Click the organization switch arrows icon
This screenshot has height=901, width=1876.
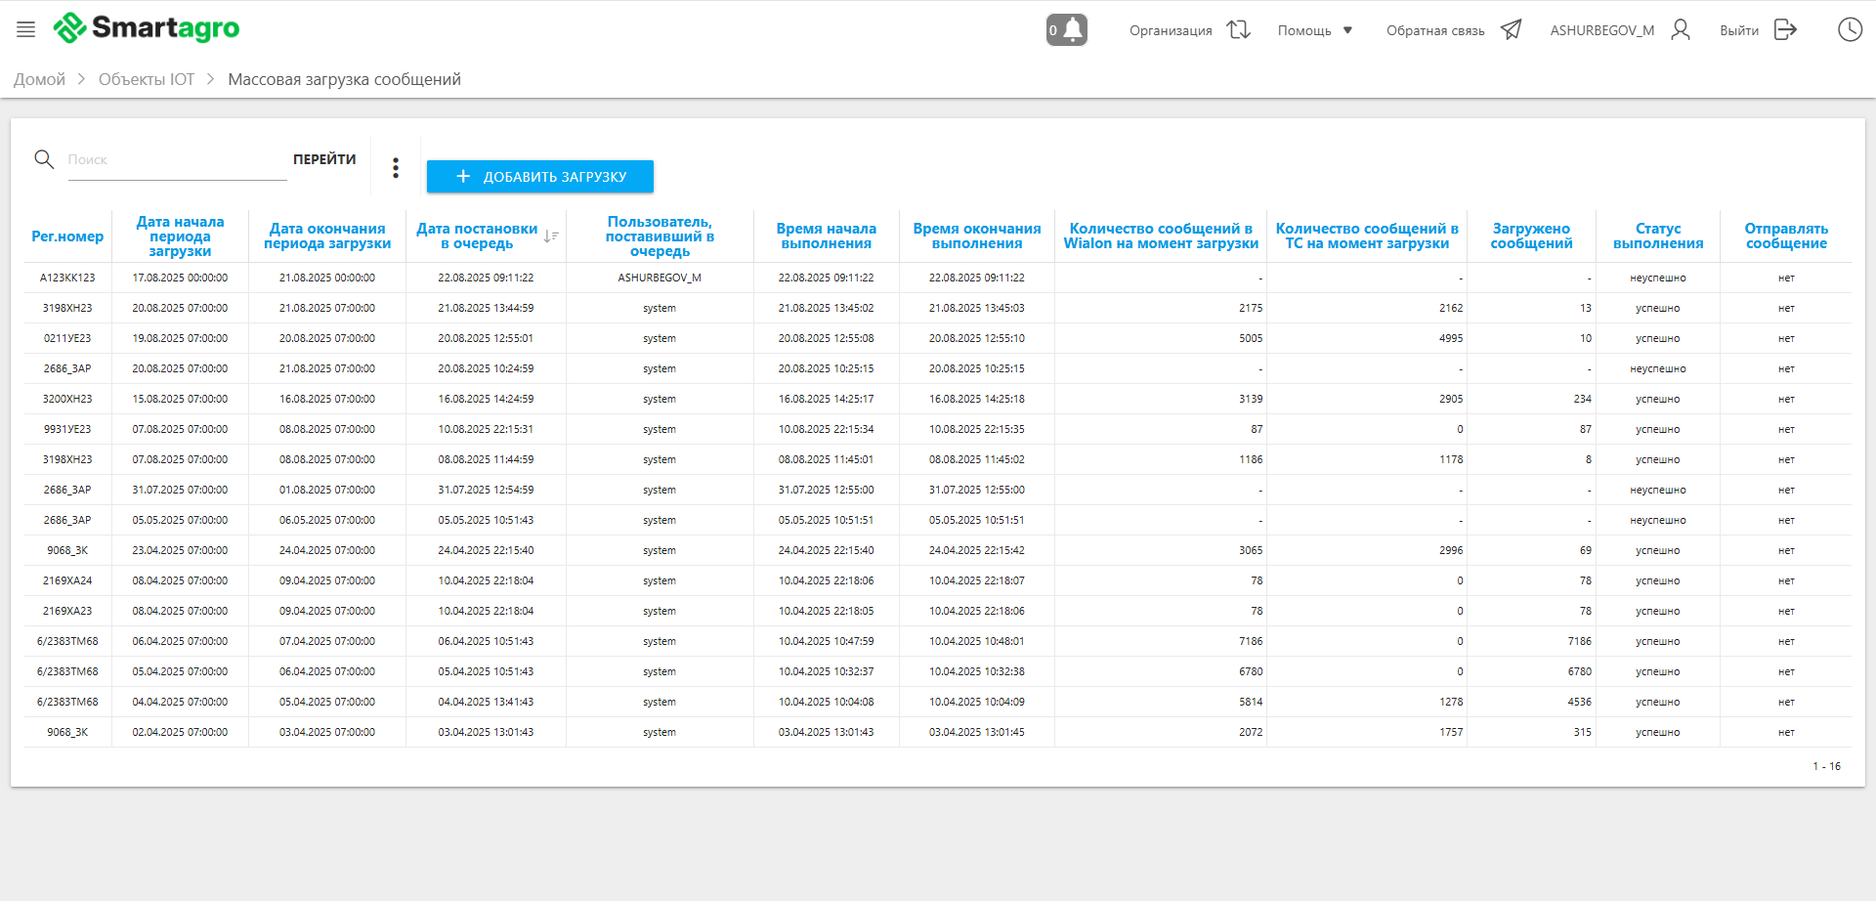tap(1239, 30)
